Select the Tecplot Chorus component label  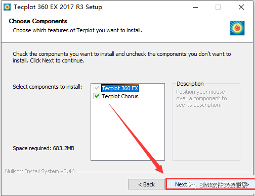120,96
